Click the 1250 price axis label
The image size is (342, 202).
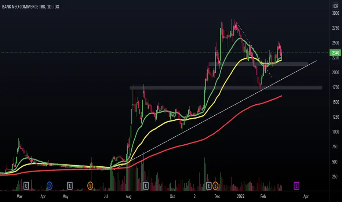point(335,117)
